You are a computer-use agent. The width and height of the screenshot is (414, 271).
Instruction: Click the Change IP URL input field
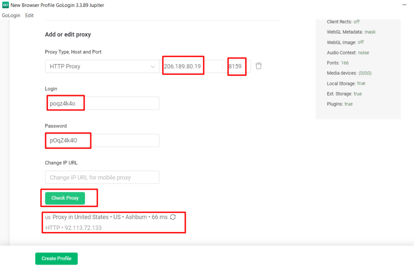[x=102, y=177]
